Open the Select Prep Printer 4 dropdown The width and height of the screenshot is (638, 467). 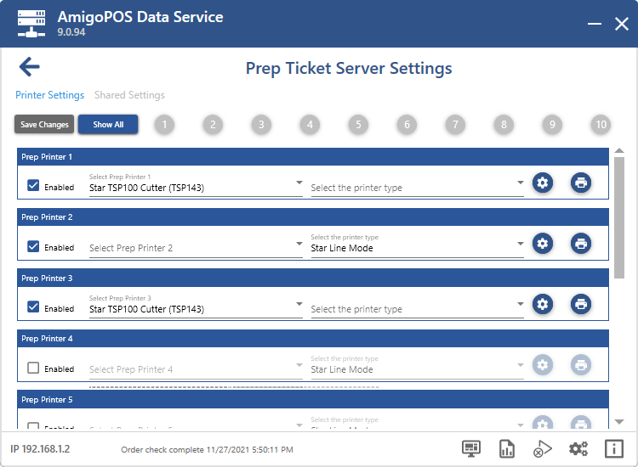[196, 367]
